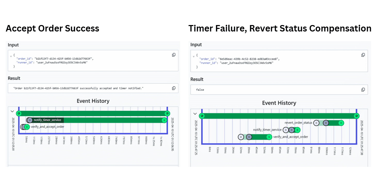The height and width of the screenshot is (192, 381).
Task: Click the 56ms tick label
Action: [x=26, y=140]
